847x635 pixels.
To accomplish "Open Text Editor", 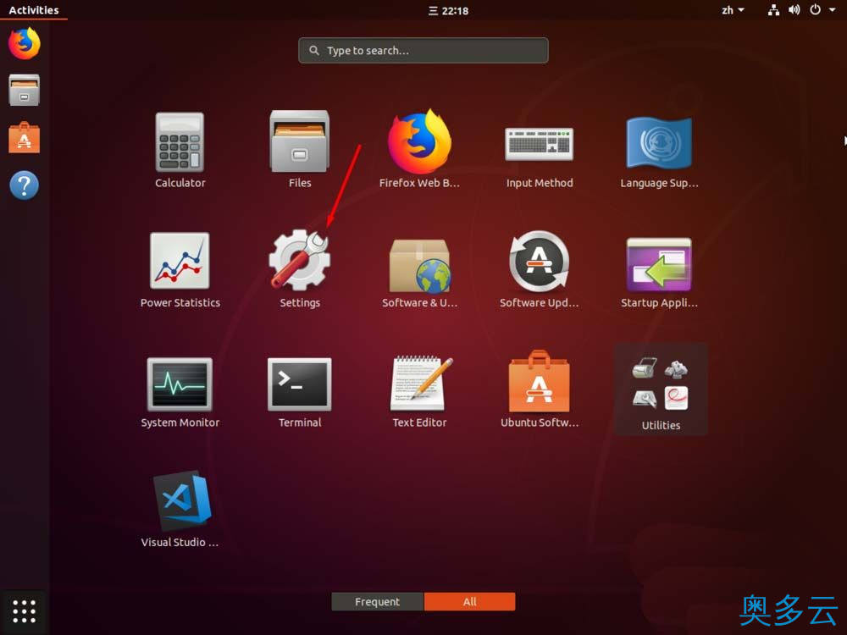I will point(419,391).
